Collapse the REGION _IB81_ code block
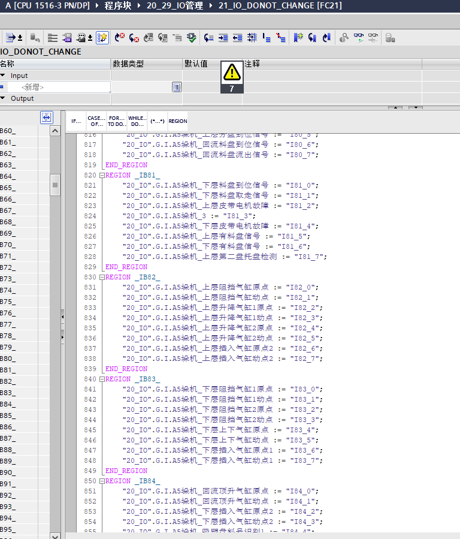This screenshot has height=539, width=460. [x=102, y=175]
